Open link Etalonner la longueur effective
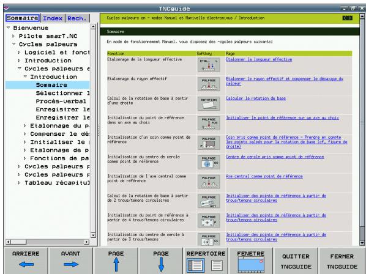The width and height of the screenshot is (366, 274). pyautogui.click(x=259, y=59)
